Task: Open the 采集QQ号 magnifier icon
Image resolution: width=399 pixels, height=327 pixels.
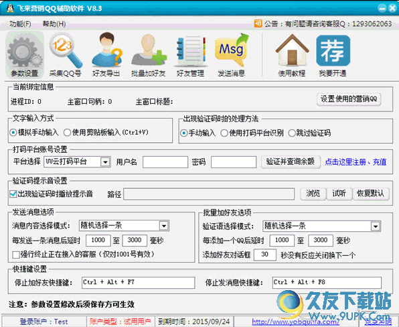Action: tap(66, 55)
